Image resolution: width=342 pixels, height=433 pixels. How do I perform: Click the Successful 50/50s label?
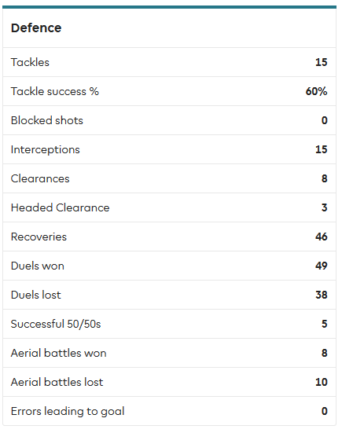(x=56, y=324)
